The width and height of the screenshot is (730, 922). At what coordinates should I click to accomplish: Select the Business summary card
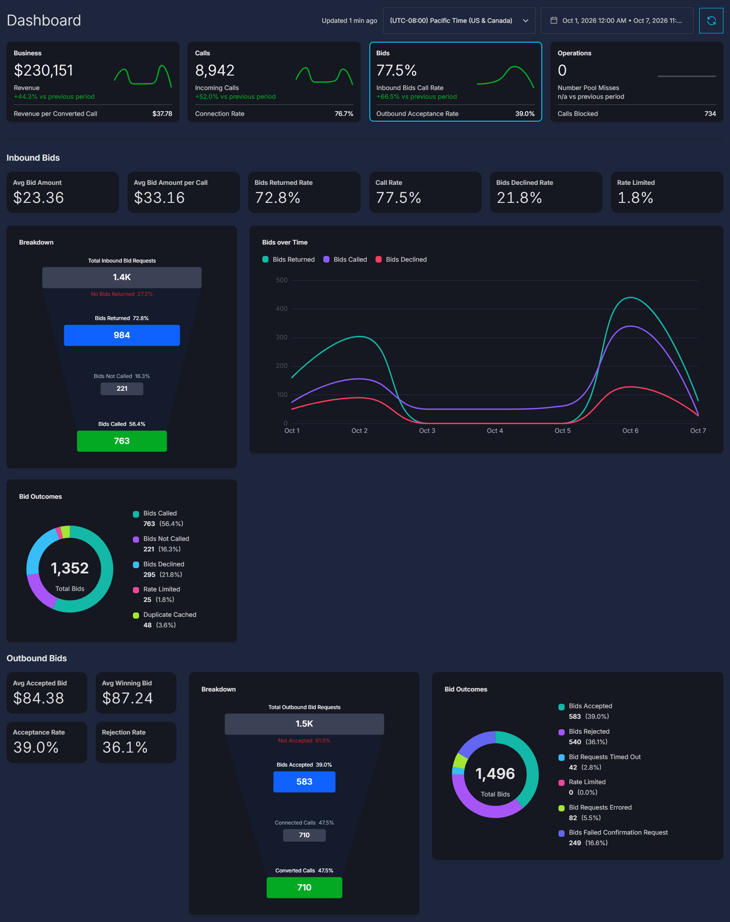[93, 82]
